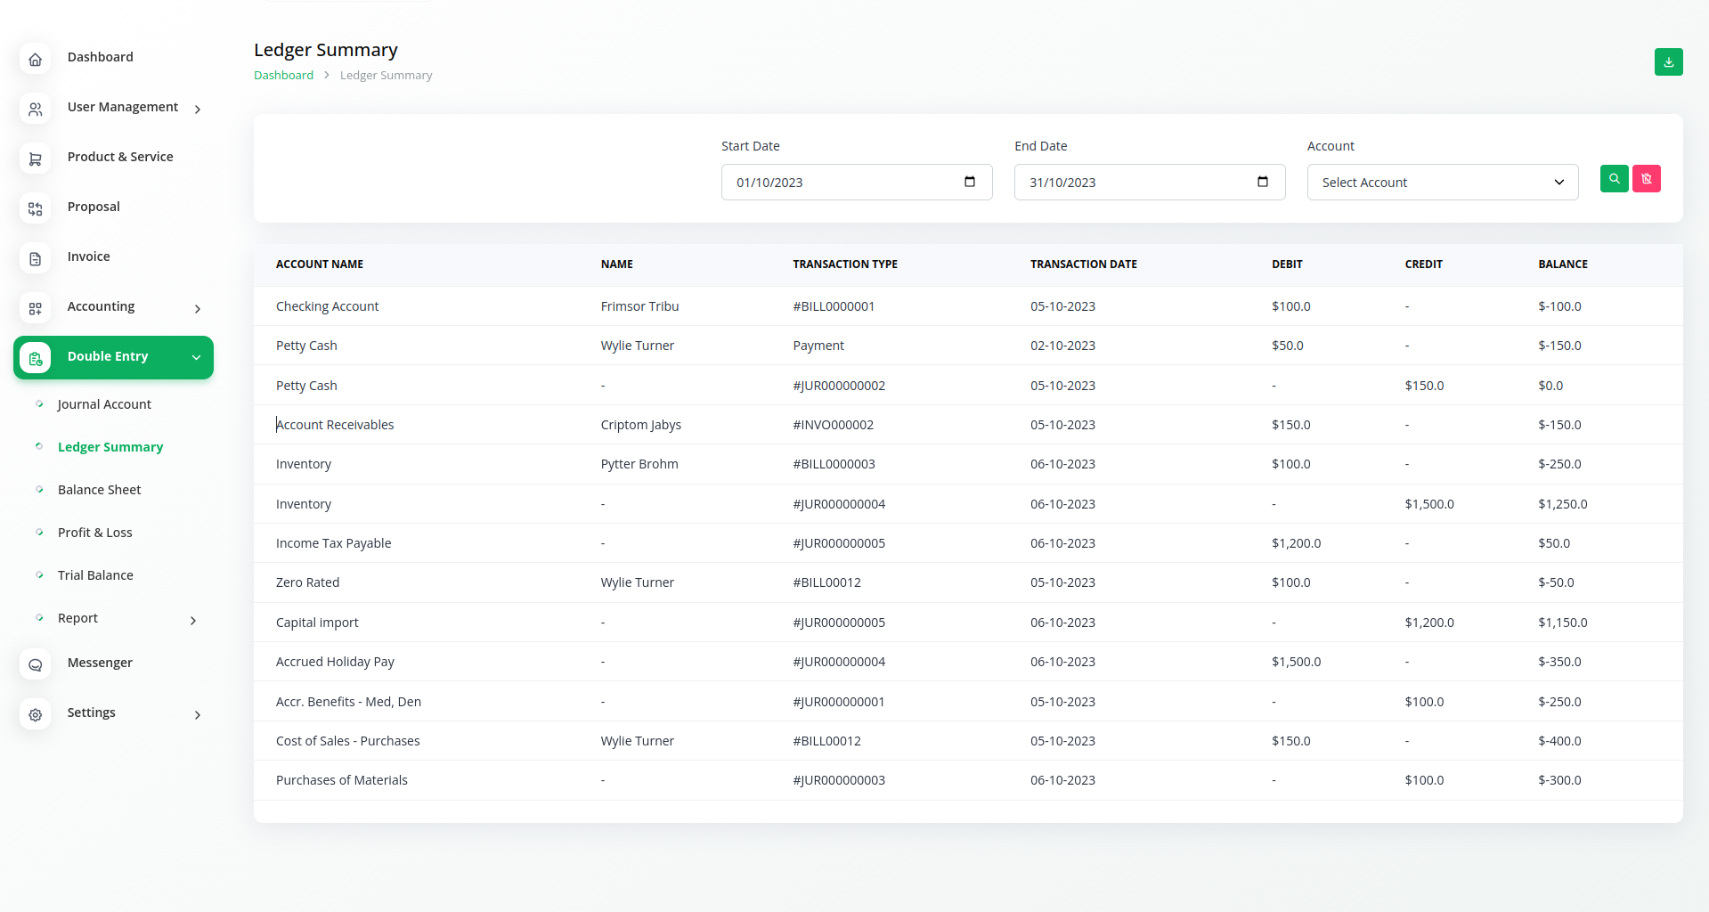Open Balance Sheet from the sidebar
This screenshot has height=912, width=1709.
[99, 490]
